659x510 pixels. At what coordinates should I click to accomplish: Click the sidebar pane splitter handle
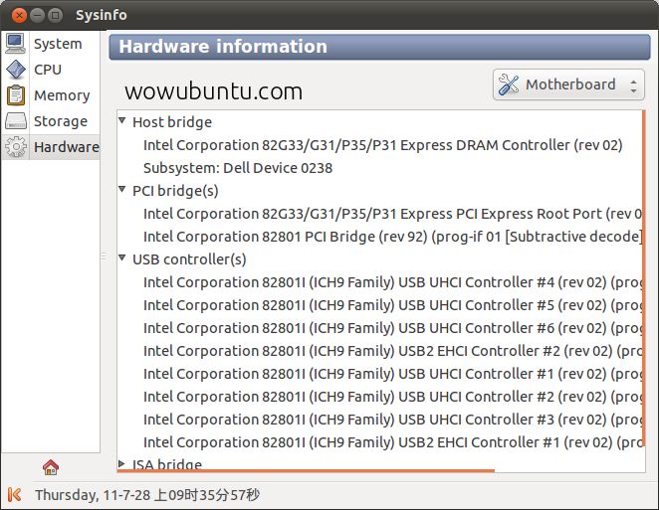pyautogui.click(x=104, y=255)
